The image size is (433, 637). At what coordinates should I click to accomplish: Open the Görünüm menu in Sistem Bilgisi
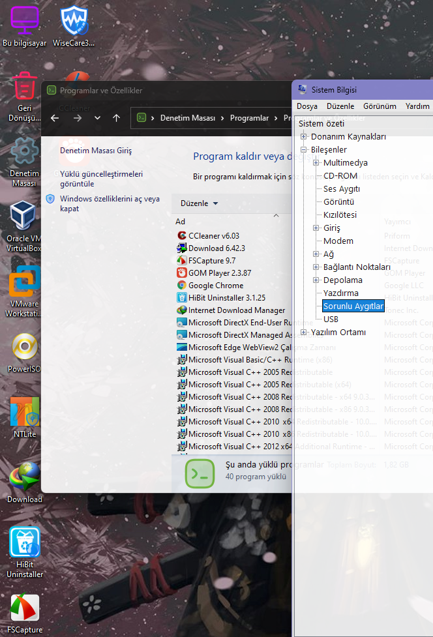coord(380,106)
